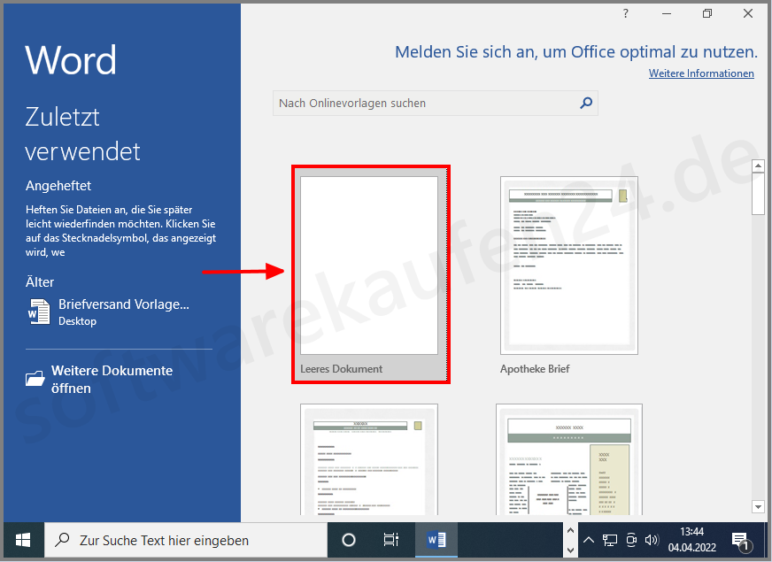
Task: Show hidden icons in the system tray
Action: click(588, 540)
